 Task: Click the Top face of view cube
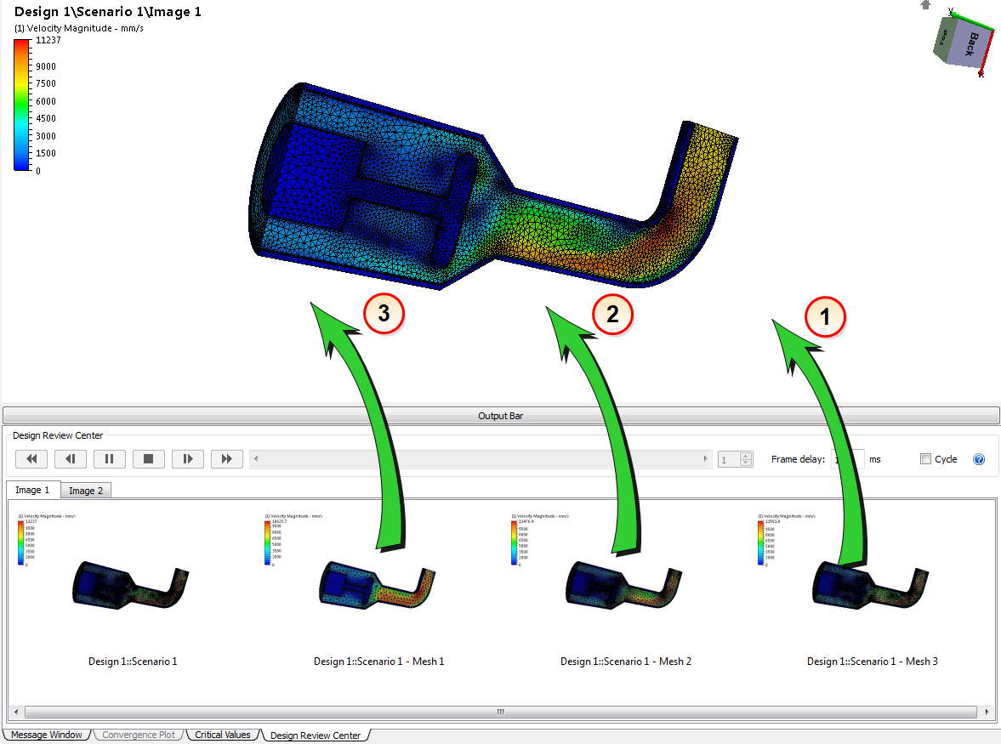click(942, 38)
